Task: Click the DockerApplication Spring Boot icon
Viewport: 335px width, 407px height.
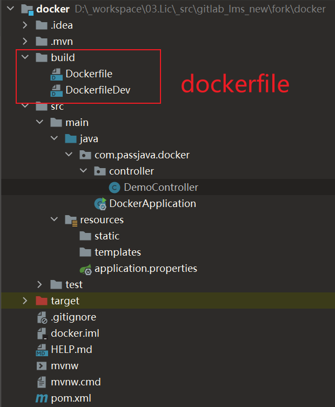Action: pos(100,204)
